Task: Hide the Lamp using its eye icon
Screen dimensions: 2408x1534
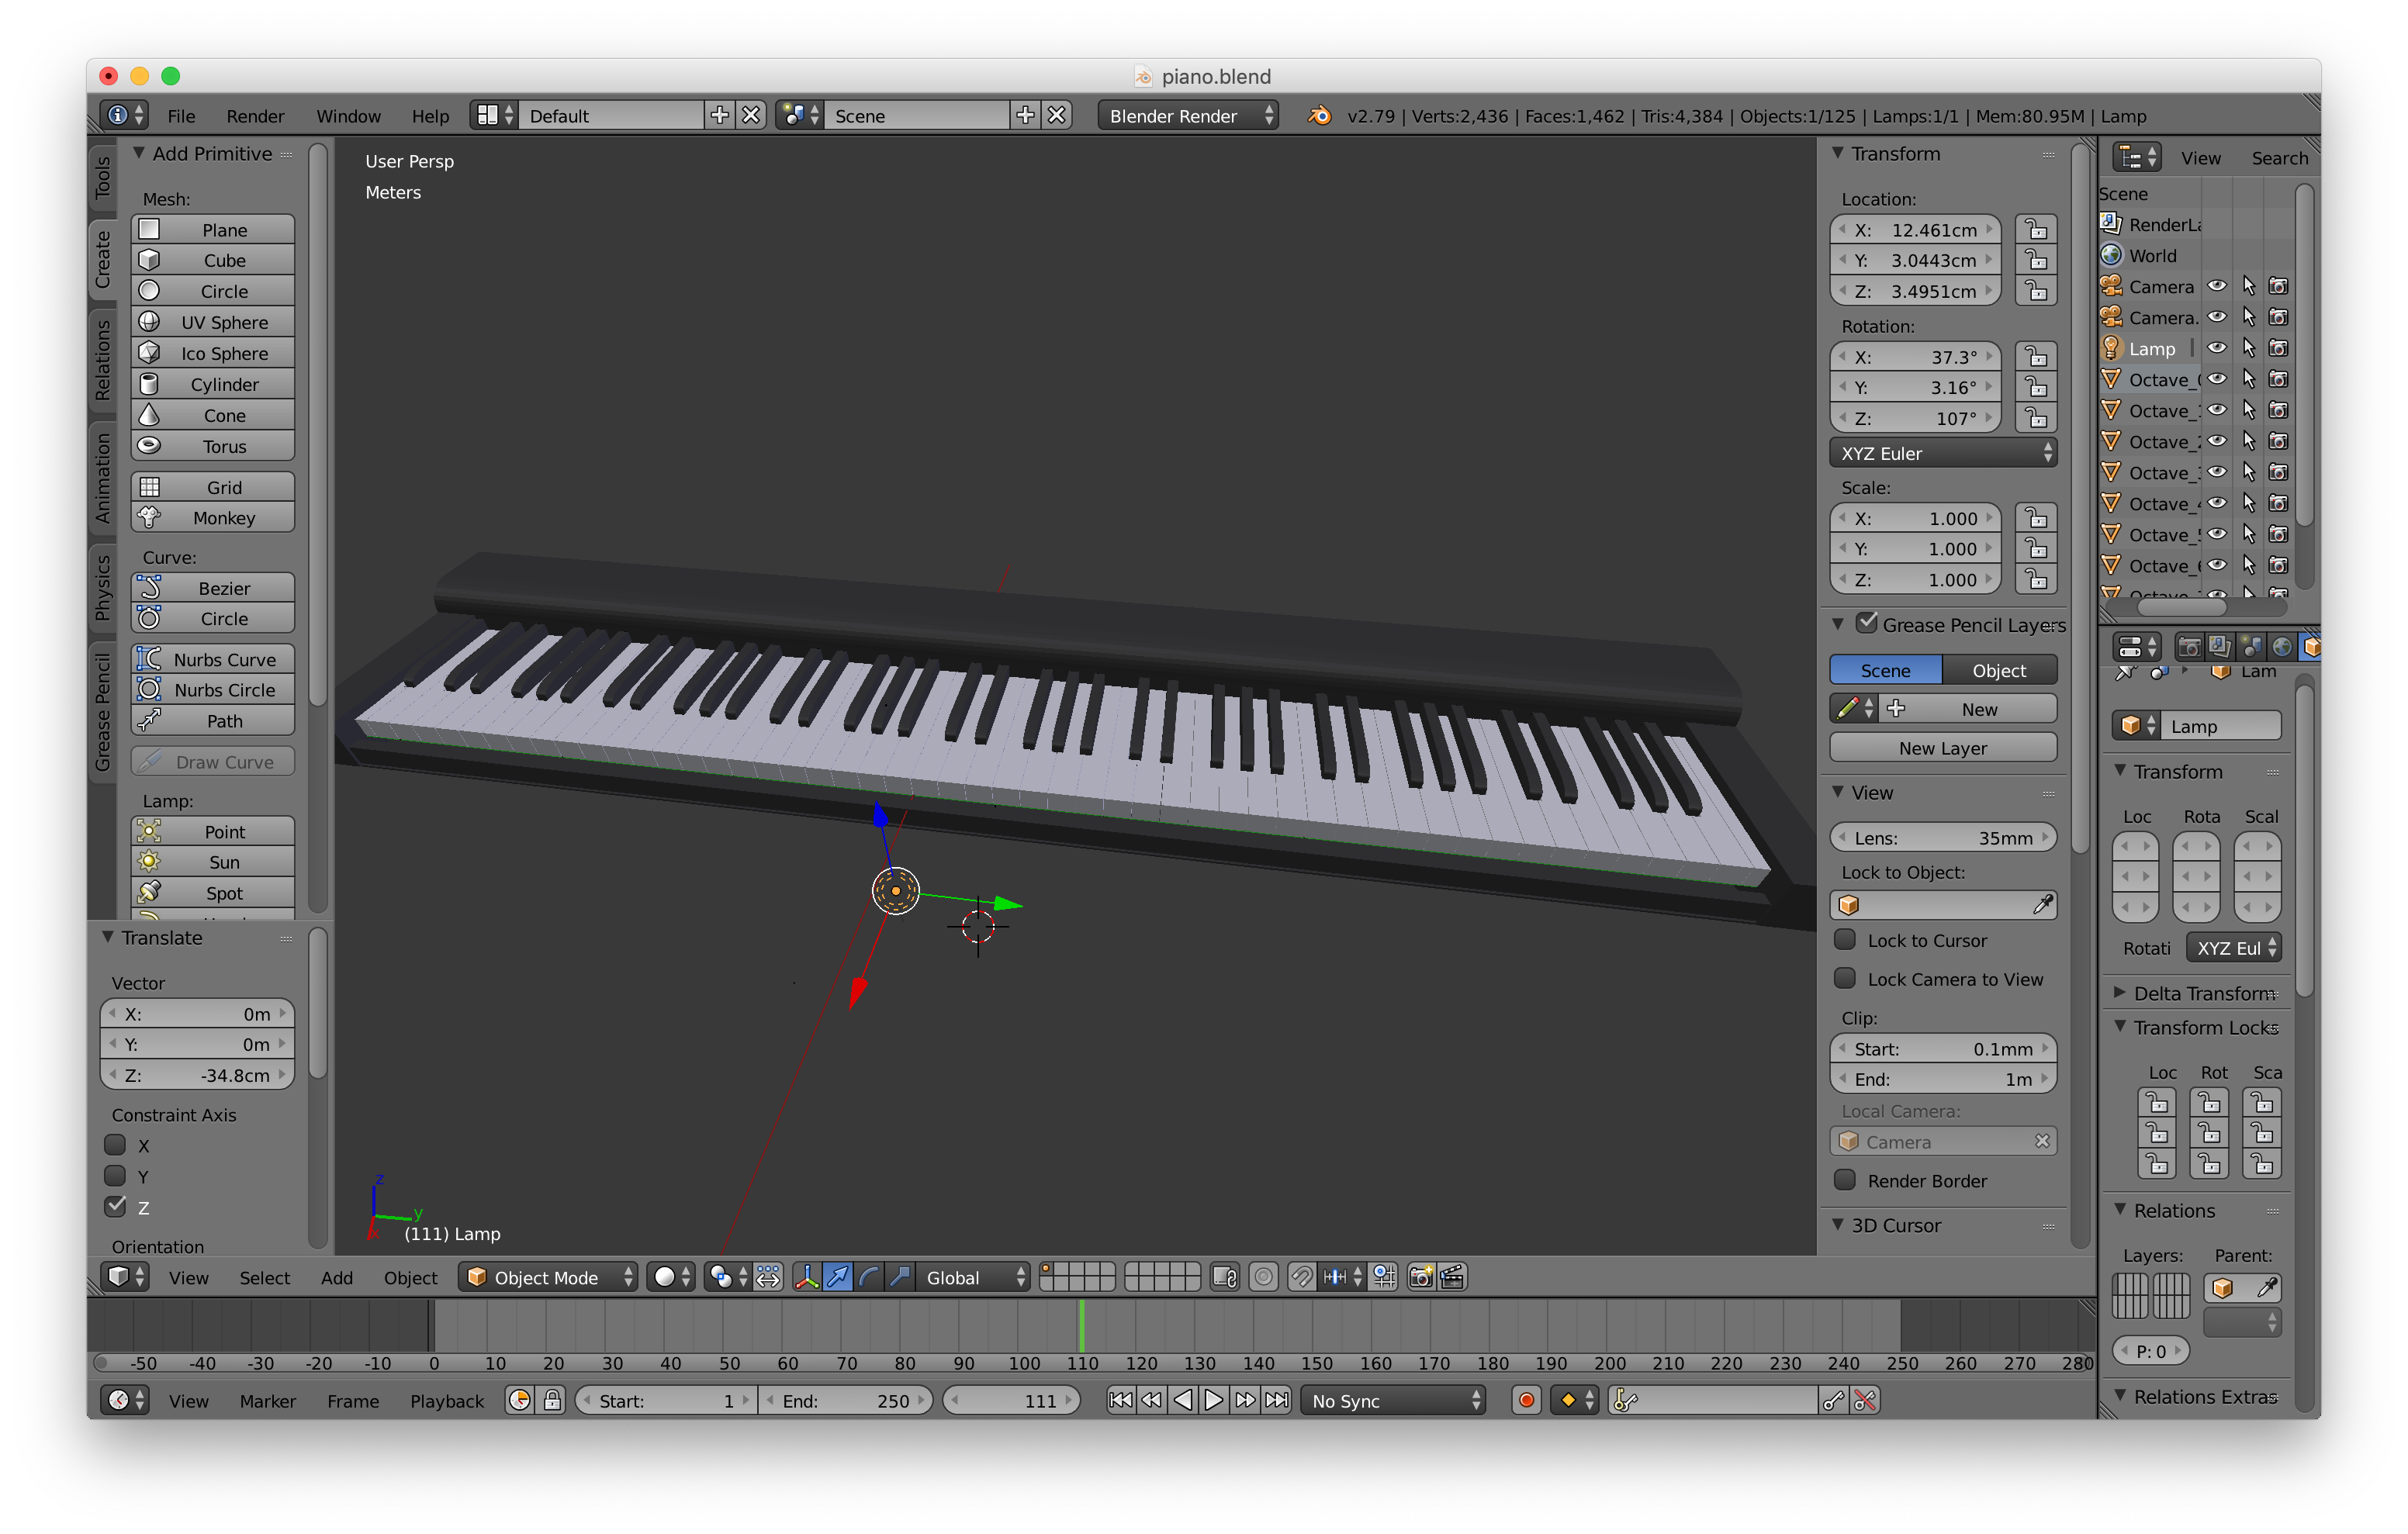Action: coord(2217,348)
